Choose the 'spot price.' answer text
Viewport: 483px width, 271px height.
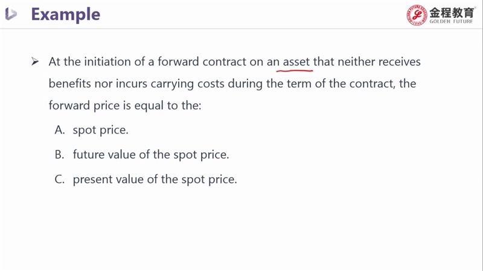coord(100,129)
